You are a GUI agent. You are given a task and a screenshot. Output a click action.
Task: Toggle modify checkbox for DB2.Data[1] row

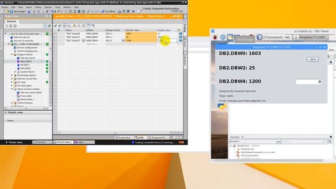(181, 37)
